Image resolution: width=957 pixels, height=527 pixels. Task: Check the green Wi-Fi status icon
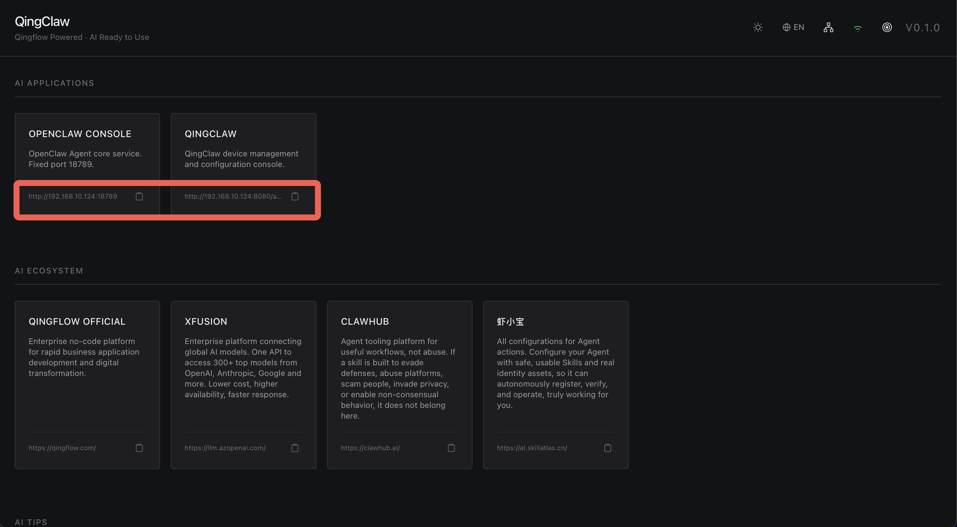(858, 28)
